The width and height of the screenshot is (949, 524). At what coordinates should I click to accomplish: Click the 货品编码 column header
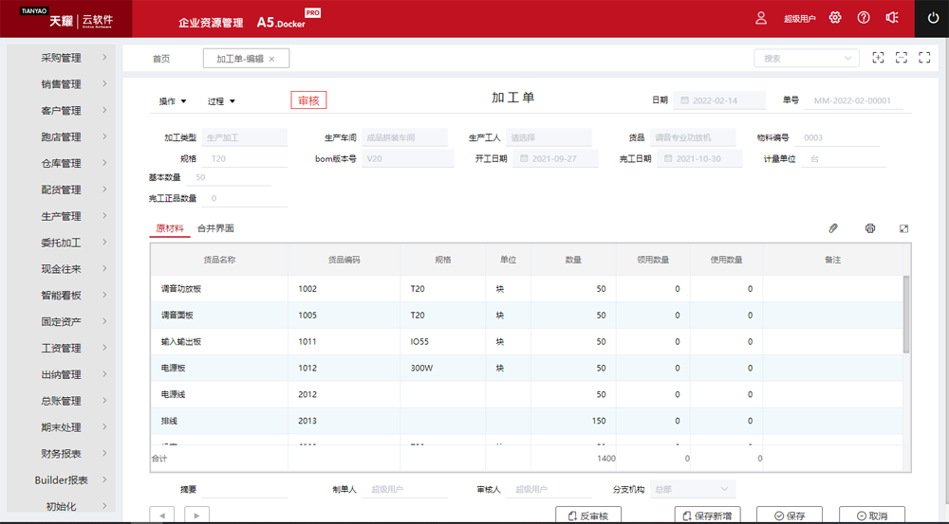tap(344, 260)
